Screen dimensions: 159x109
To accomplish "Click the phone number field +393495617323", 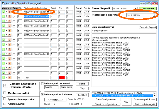I will (55, 100).
